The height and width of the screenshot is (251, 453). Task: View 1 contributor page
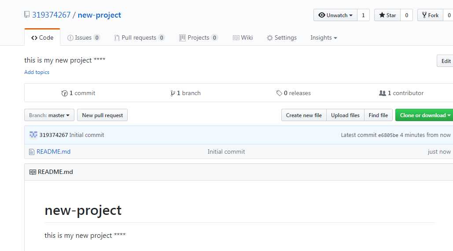(x=401, y=93)
